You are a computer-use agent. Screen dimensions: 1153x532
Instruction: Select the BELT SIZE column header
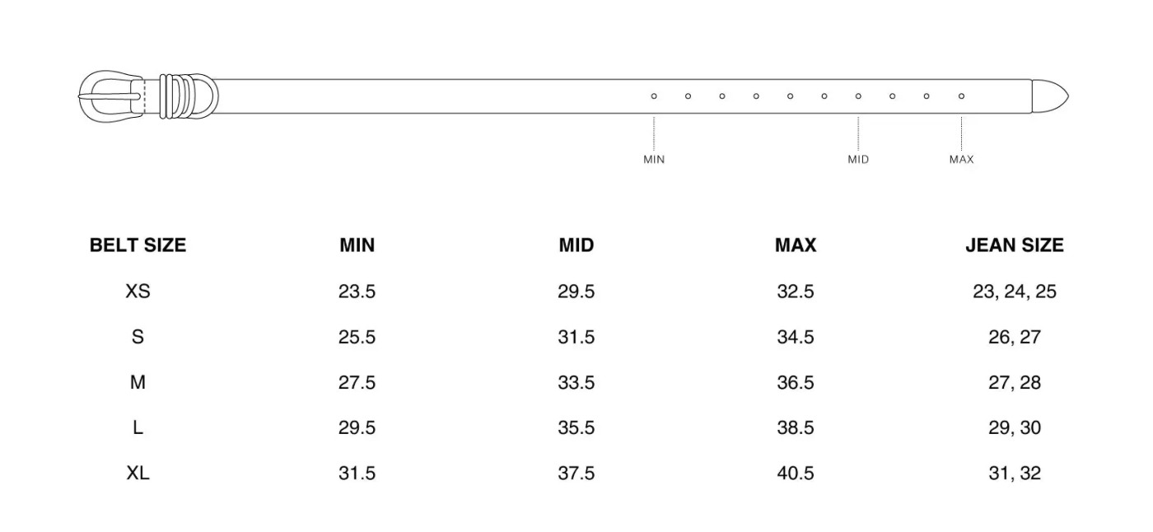(138, 245)
